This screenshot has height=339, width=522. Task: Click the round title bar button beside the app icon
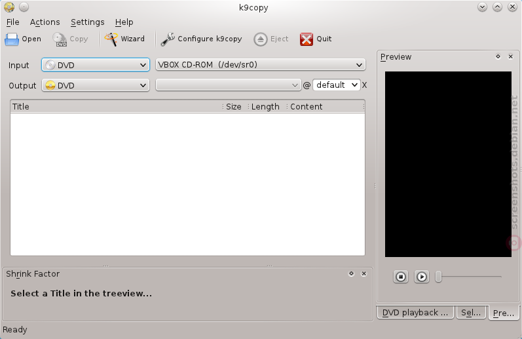point(24,7)
